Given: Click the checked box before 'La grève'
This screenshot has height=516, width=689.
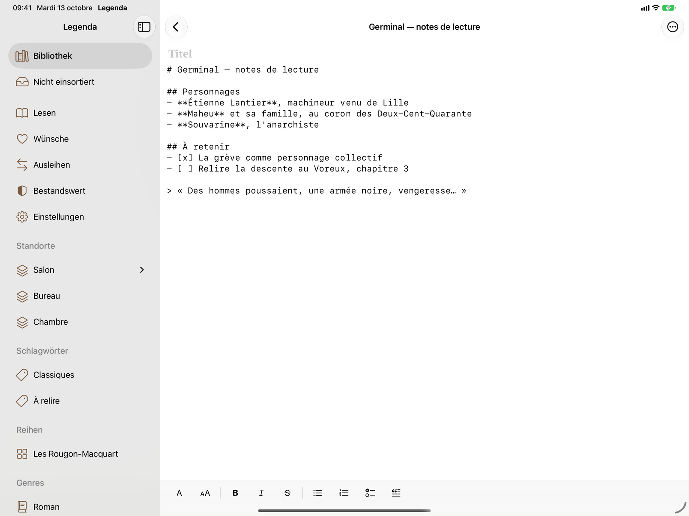Looking at the screenshot, I should coord(185,158).
